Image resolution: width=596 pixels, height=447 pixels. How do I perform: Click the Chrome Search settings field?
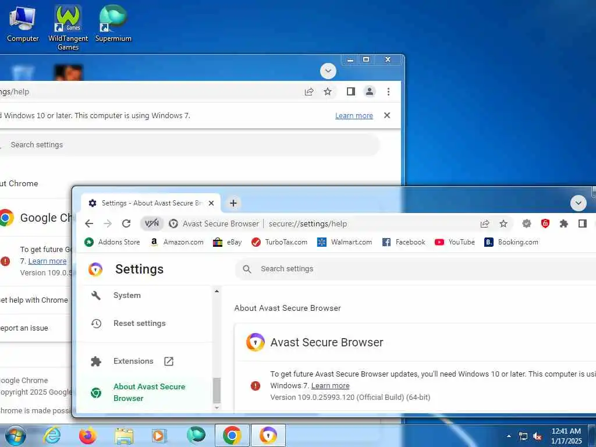click(189, 145)
